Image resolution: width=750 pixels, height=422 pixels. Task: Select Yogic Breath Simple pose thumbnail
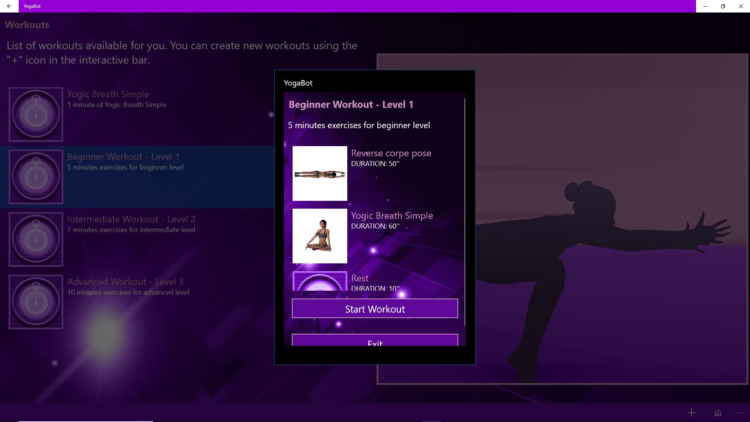[320, 236]
